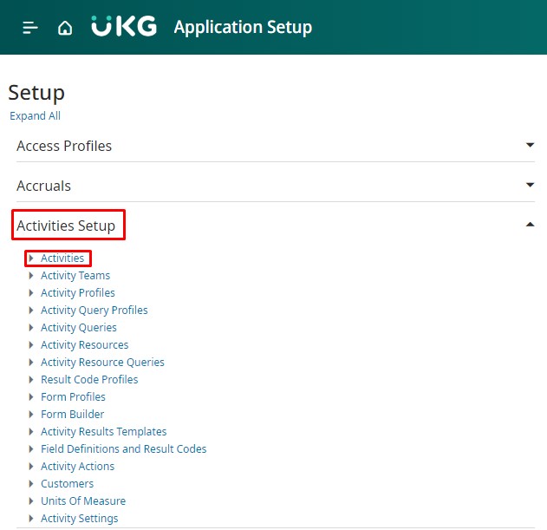Select Field Definitions and Result Codes
This screenshot has height=530, width=547.
tap(123, 449)
